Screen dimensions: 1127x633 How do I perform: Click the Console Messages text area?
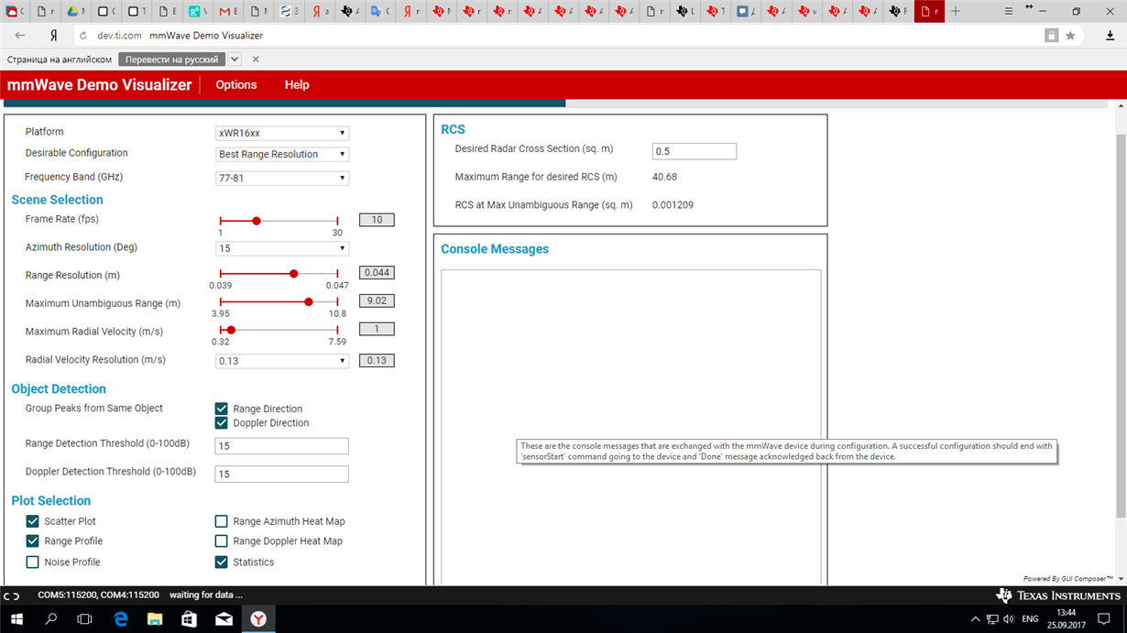click(x=630, y=427)
